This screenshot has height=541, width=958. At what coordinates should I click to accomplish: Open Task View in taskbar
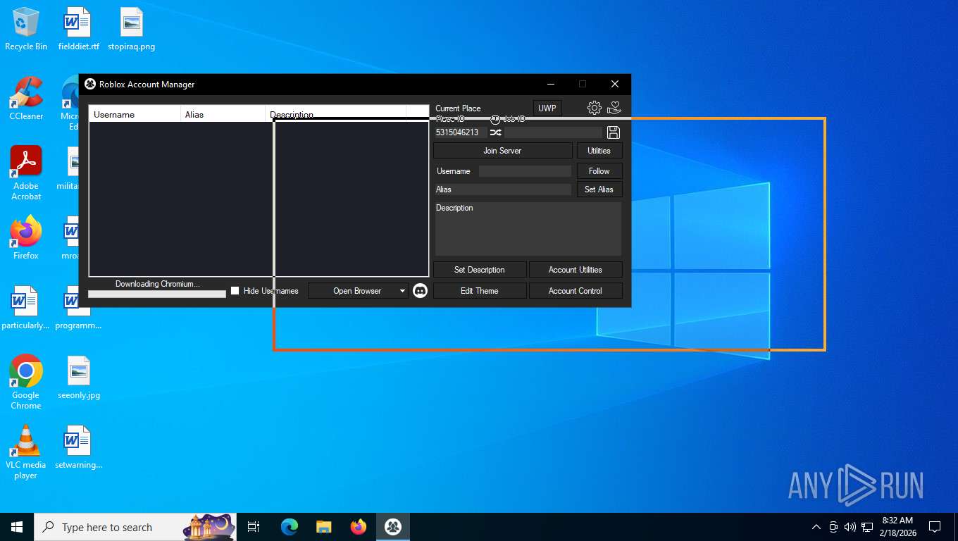254,527
